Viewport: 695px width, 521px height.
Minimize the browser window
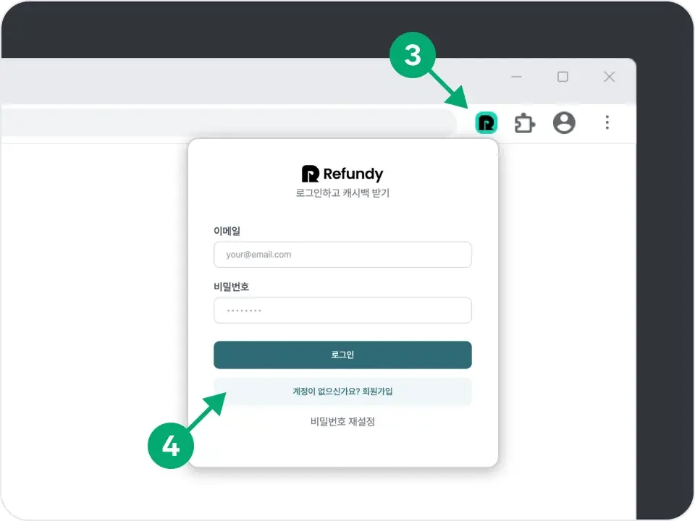pos(516,77)
